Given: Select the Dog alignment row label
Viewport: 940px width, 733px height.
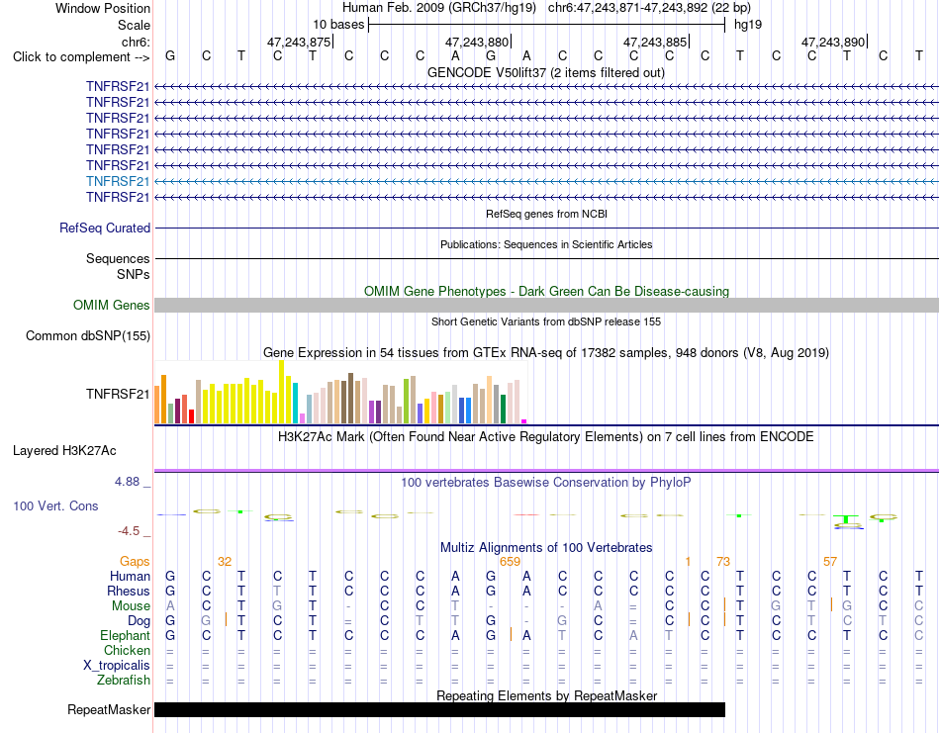Looking at the screenshot, I should tap(139, 621).
